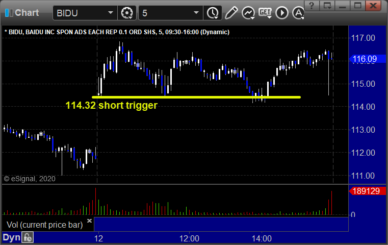The image size is (388, 245).
Task: Click the 12:00 time axis label
Action: point(189,238)
